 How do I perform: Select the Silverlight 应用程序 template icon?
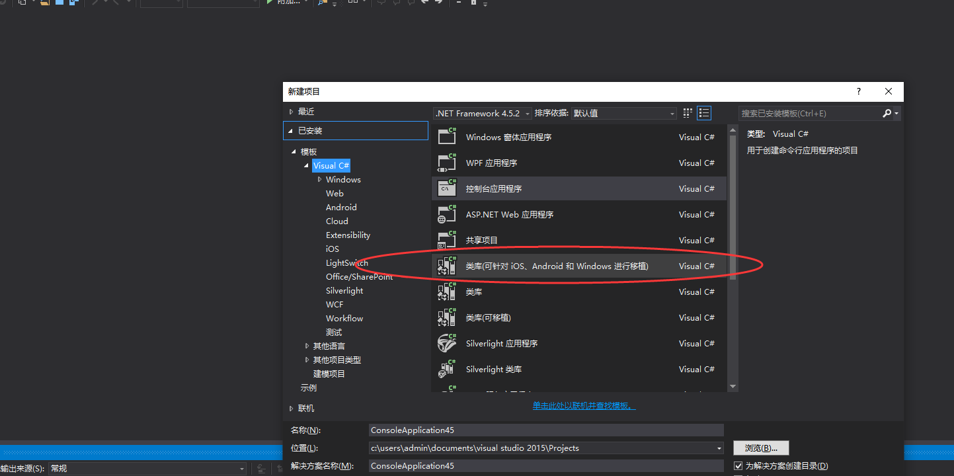click(x=446, y=343)
